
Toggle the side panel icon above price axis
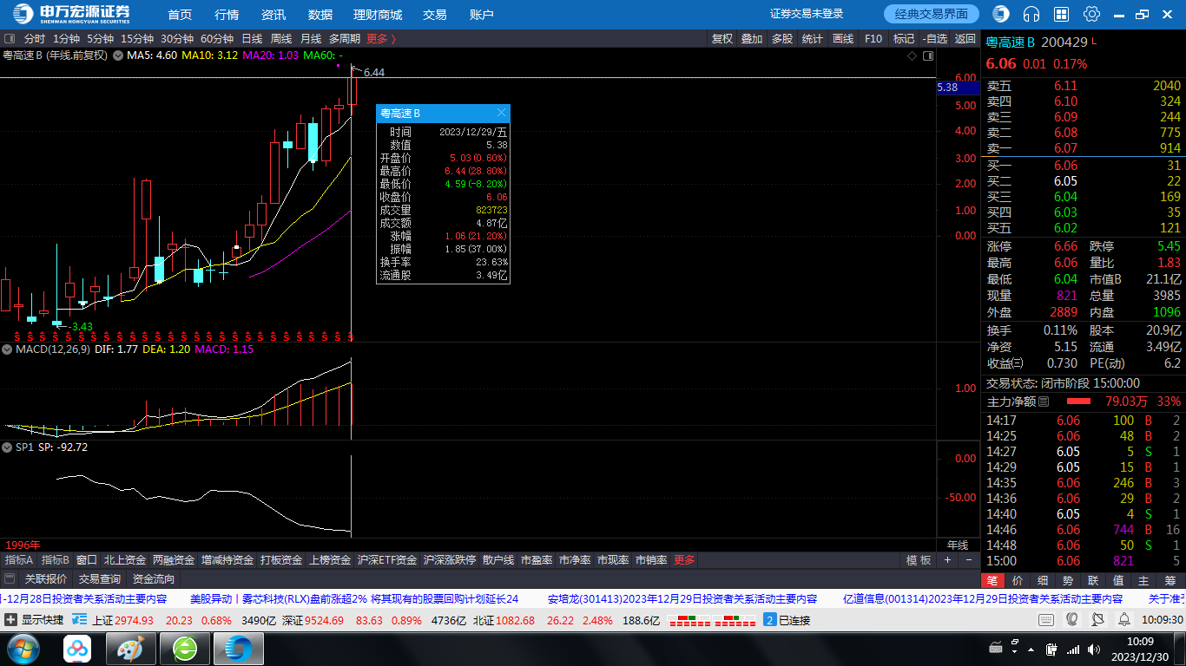click(928, 55)
